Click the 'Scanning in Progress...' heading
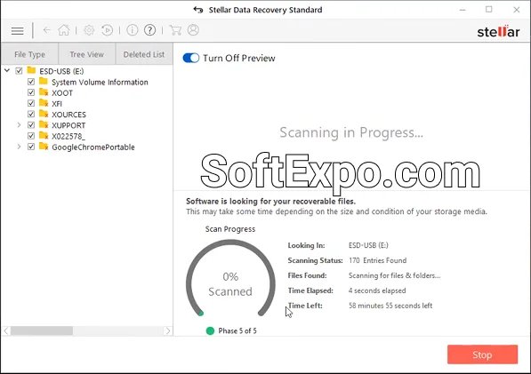Image resolution: width=531 pixels, height=374 pixels. (351, 132)
